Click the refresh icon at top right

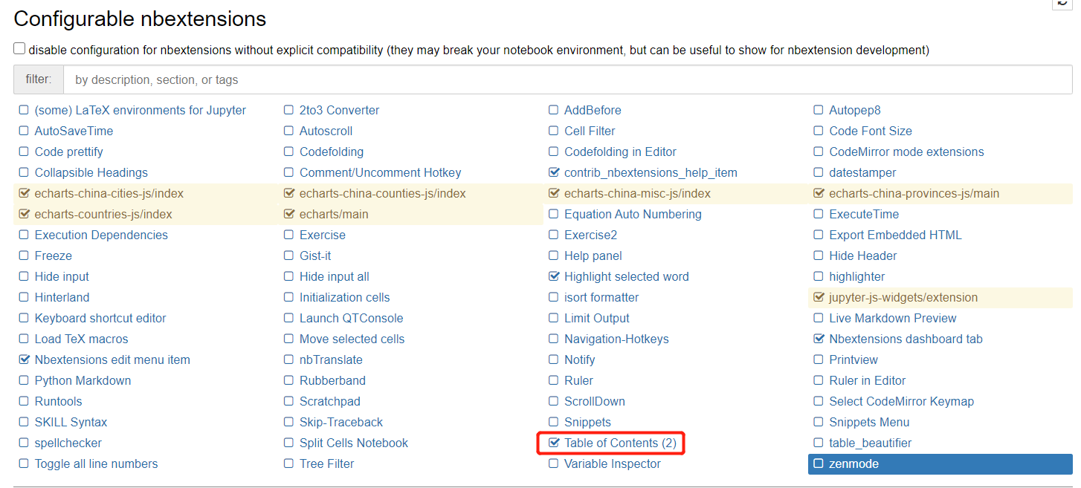[x=1062, y=3]
